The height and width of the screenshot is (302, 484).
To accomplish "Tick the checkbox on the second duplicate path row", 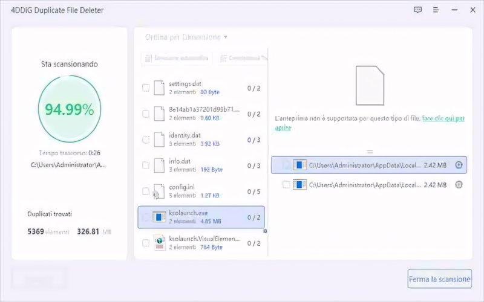I will point(286,185).
